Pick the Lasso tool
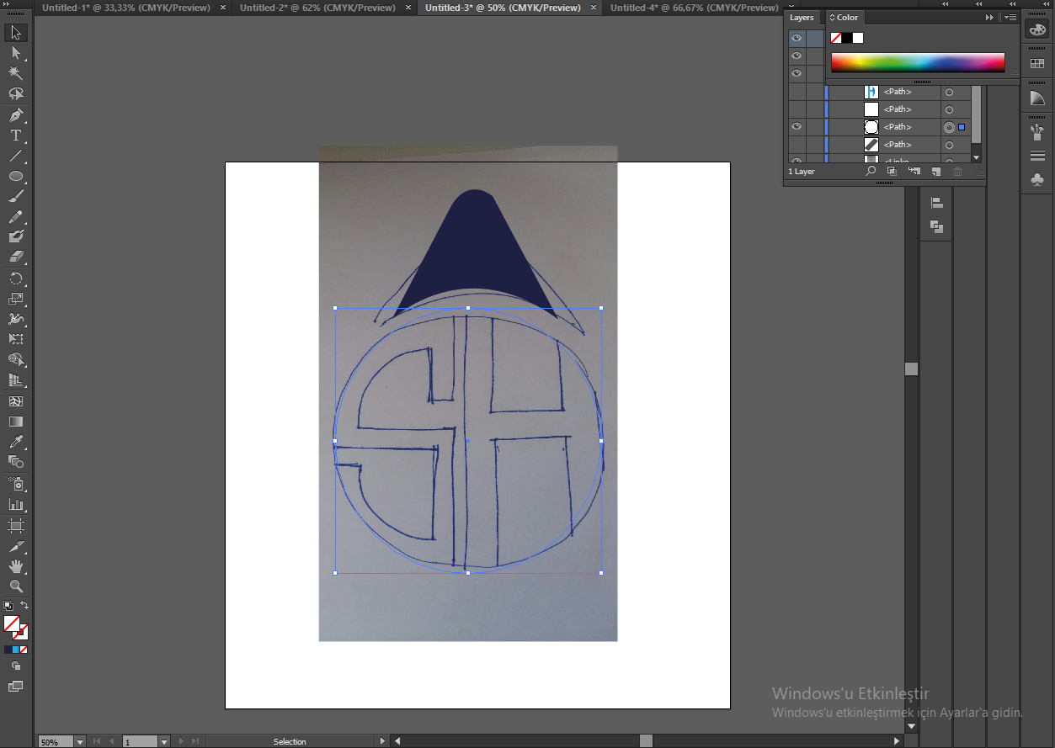This screenshot has height=748, width=1055. (x=16, y=93)
